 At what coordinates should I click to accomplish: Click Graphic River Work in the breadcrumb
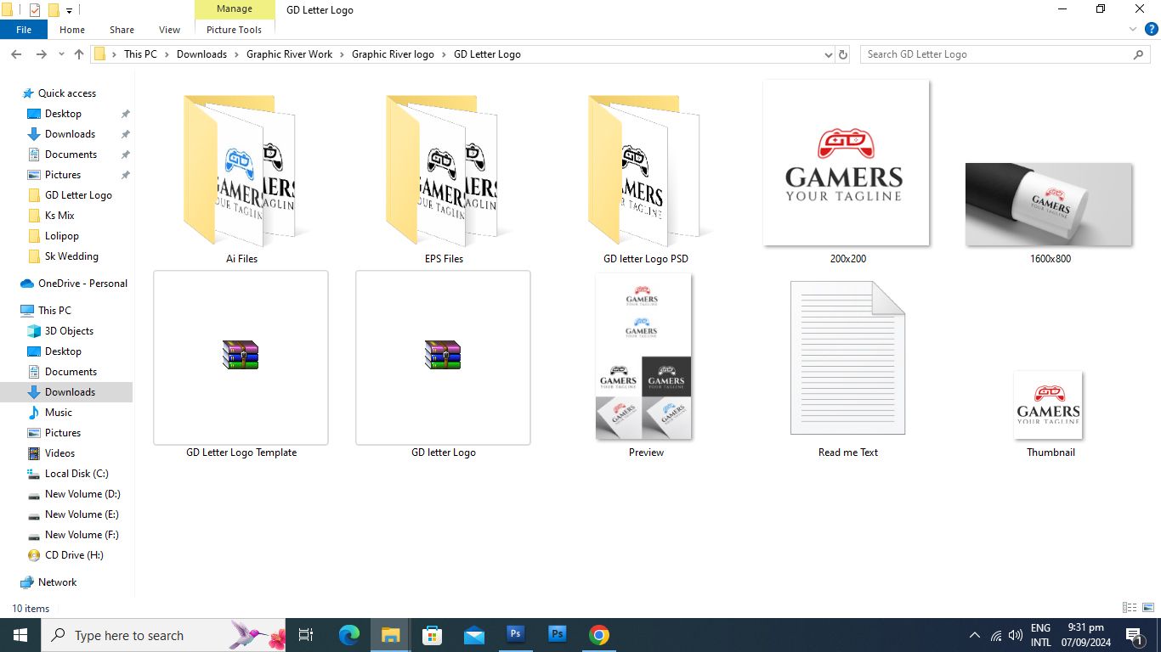[289, 54]
